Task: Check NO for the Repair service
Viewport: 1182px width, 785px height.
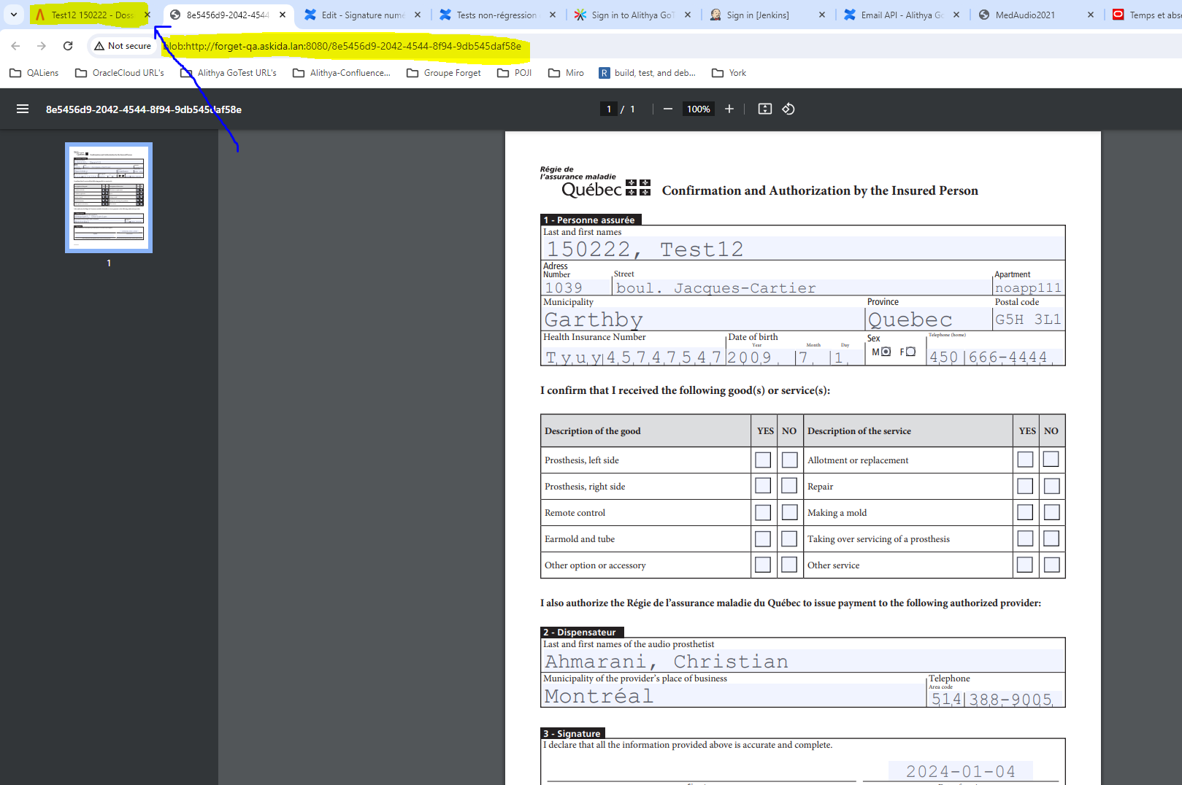Action: click(1051, 485)
